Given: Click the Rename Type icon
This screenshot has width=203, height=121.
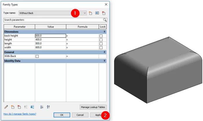Looking at the screenshot, I should (x=97, y=13).
